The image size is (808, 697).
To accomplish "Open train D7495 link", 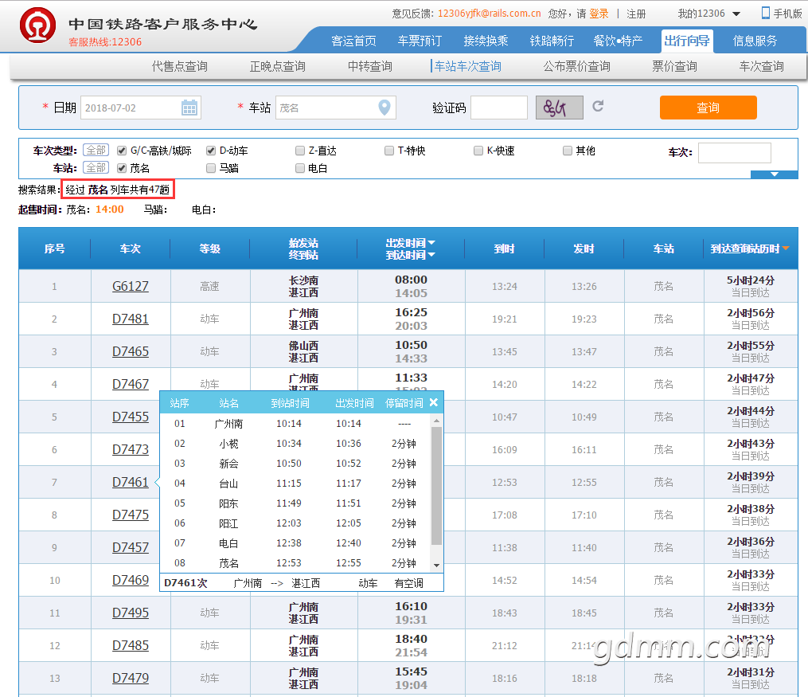I will 131,613.
